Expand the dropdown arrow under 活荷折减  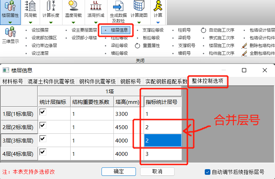pos(96,22)
